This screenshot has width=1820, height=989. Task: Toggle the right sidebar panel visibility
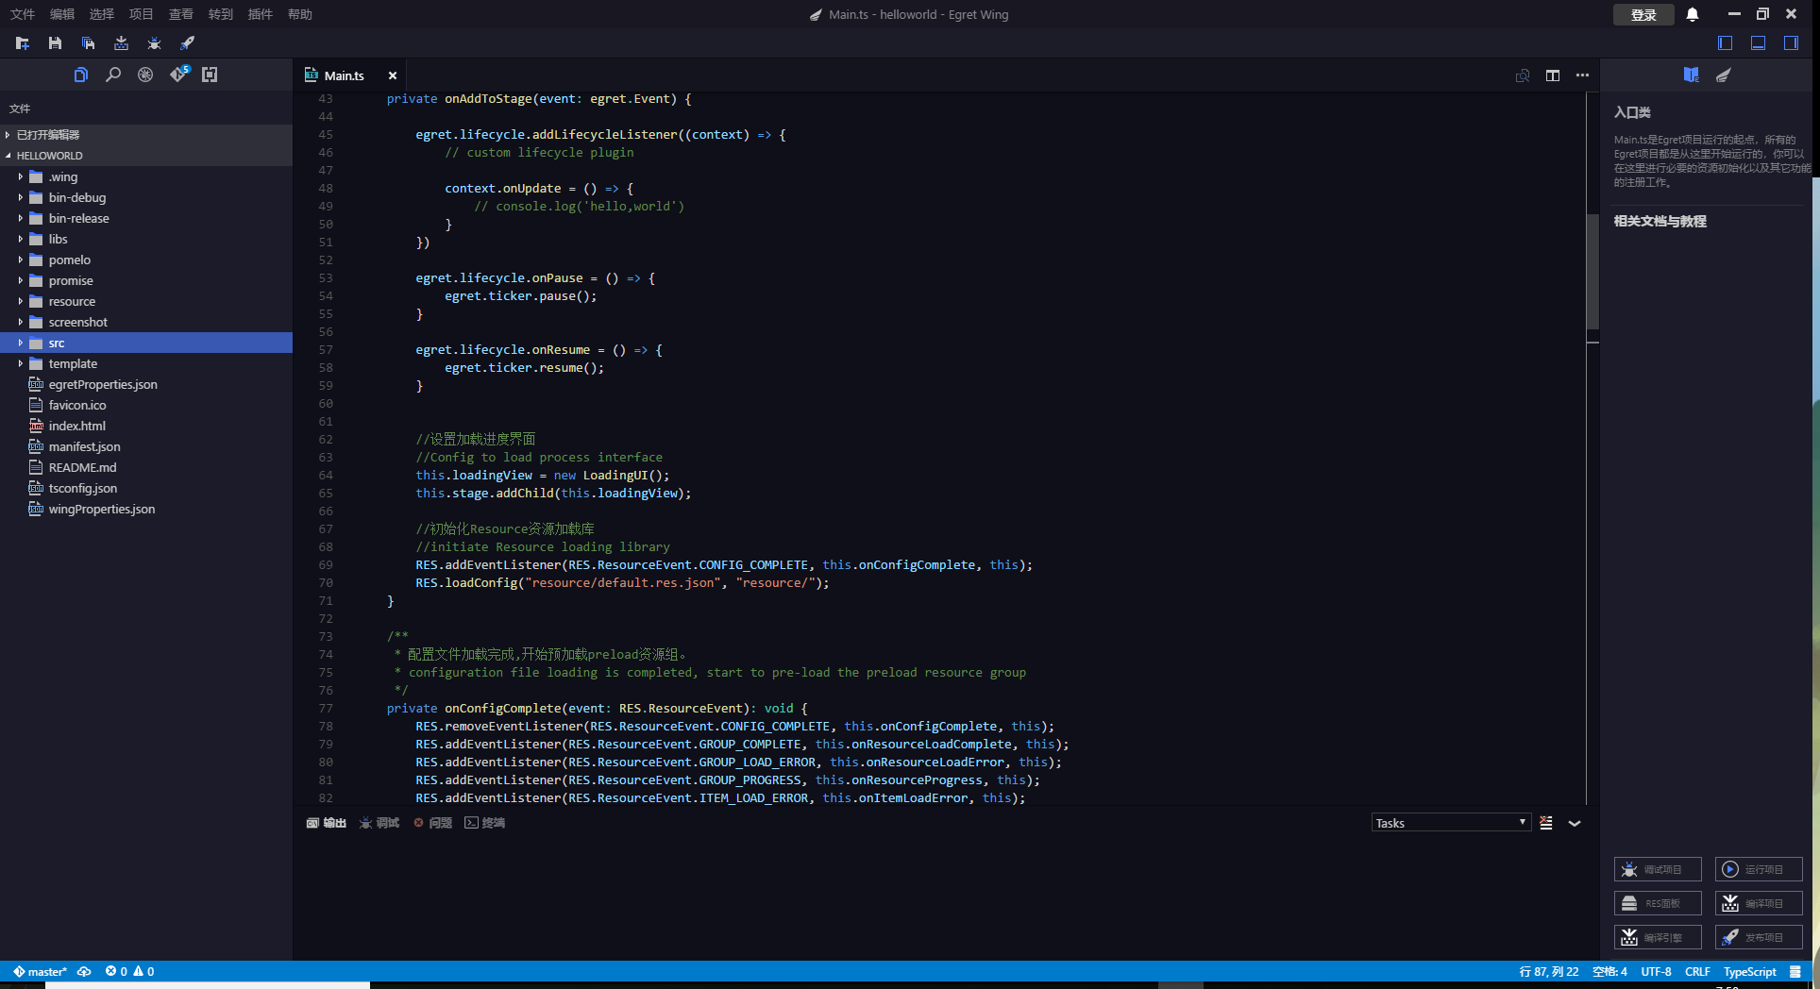coord(1791,43)
